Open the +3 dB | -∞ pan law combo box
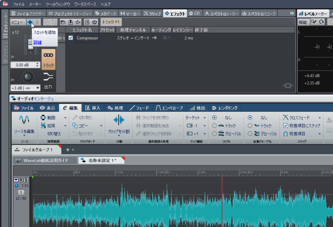Viewport: 333px width, 227px height. click(25, 88)
